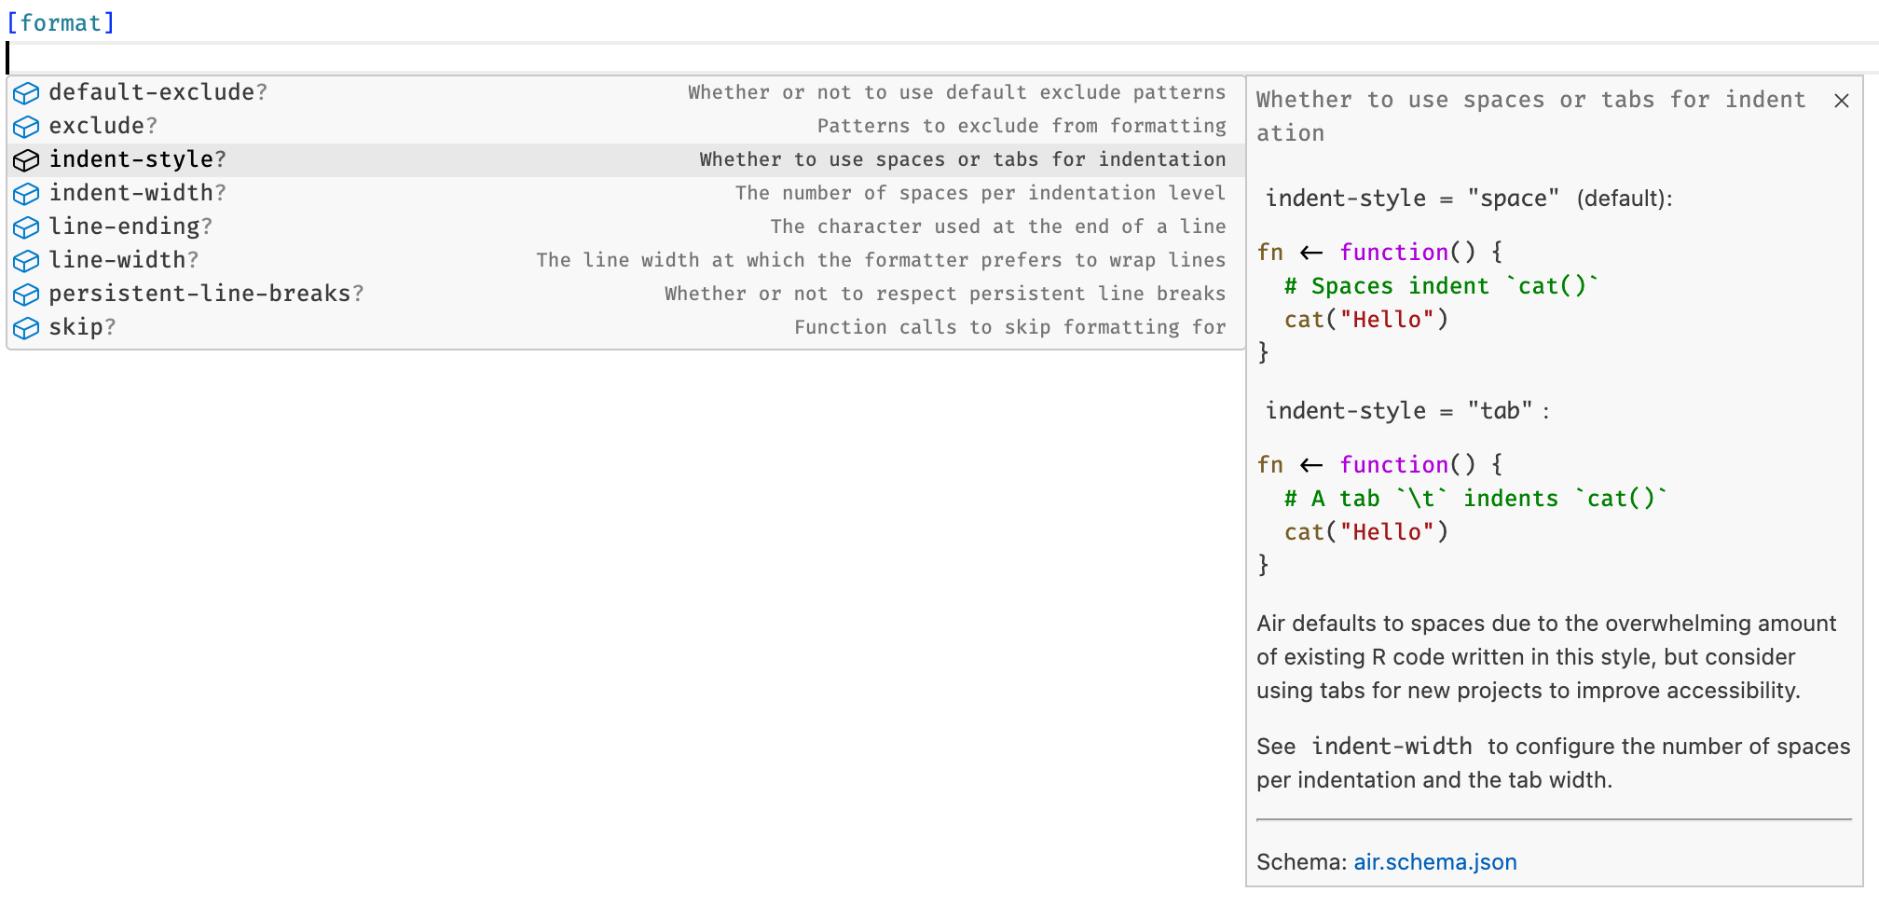Click the [format] table header text
Viewport: 1879px width, 906px height.
pos(61,22)
